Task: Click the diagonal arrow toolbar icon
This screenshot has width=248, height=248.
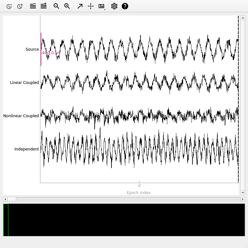Action: pos(80,6)
